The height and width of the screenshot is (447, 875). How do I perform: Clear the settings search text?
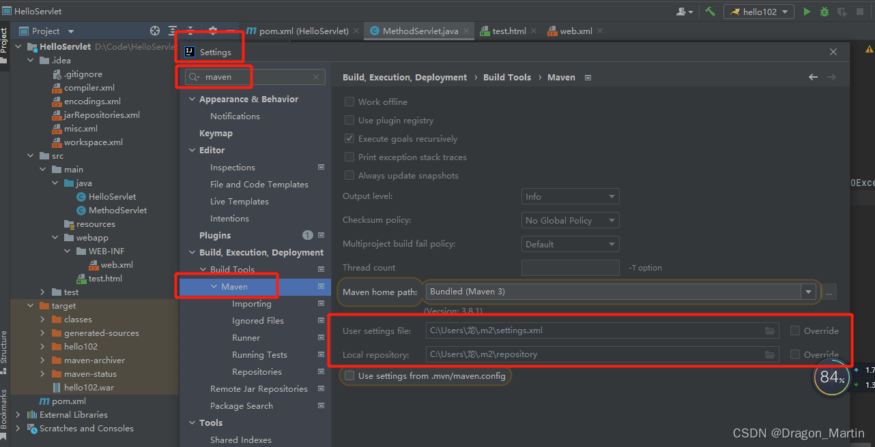click(x=316, y=77)
